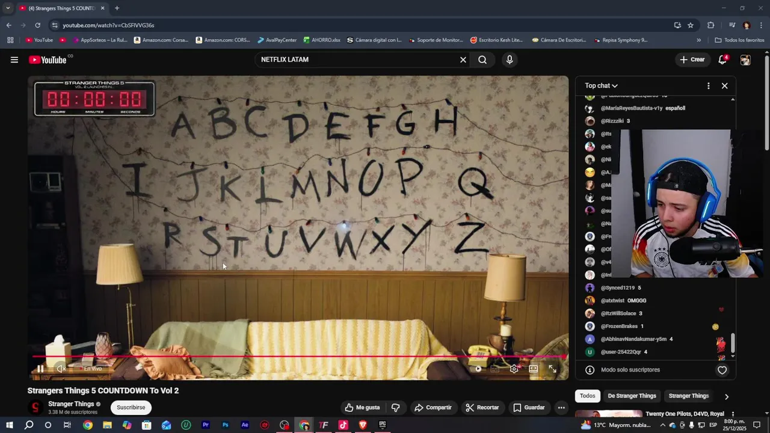The width and height of the screenshot is (770, 433).
Task: Open the YouTube bookmark in bar
Action: [39, 40]
